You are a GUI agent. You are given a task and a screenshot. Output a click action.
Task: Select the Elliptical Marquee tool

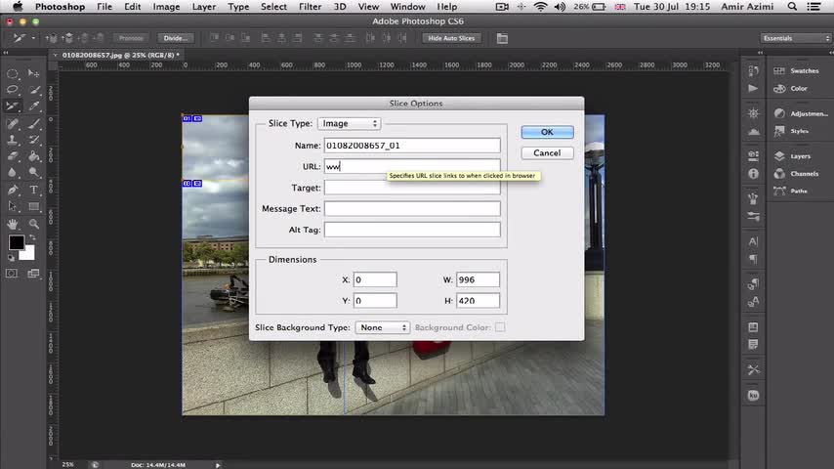pyautogui.click(x=14, y=73)
